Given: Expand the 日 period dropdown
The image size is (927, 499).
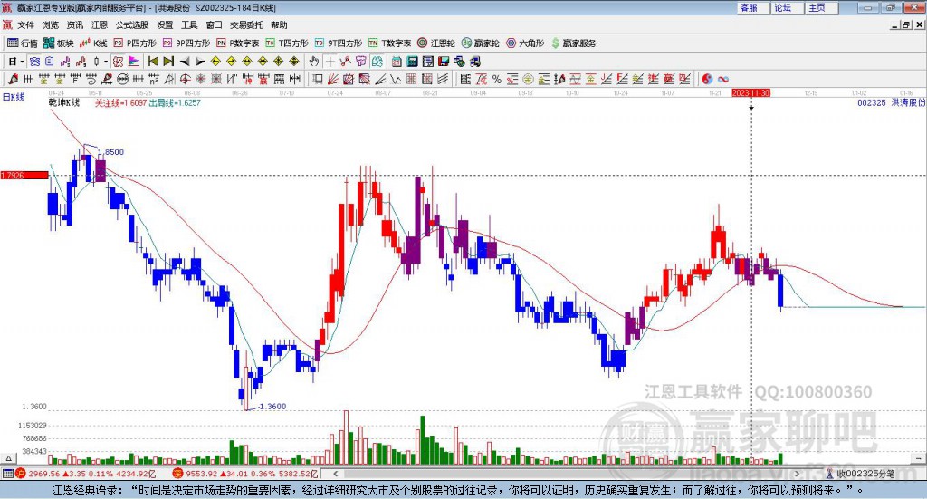Looking at the screenshot, I should [22, 62].
